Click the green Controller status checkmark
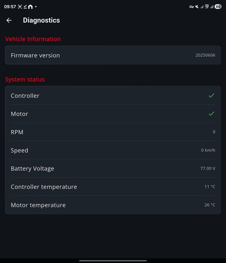226x263 pixels. 211,96
